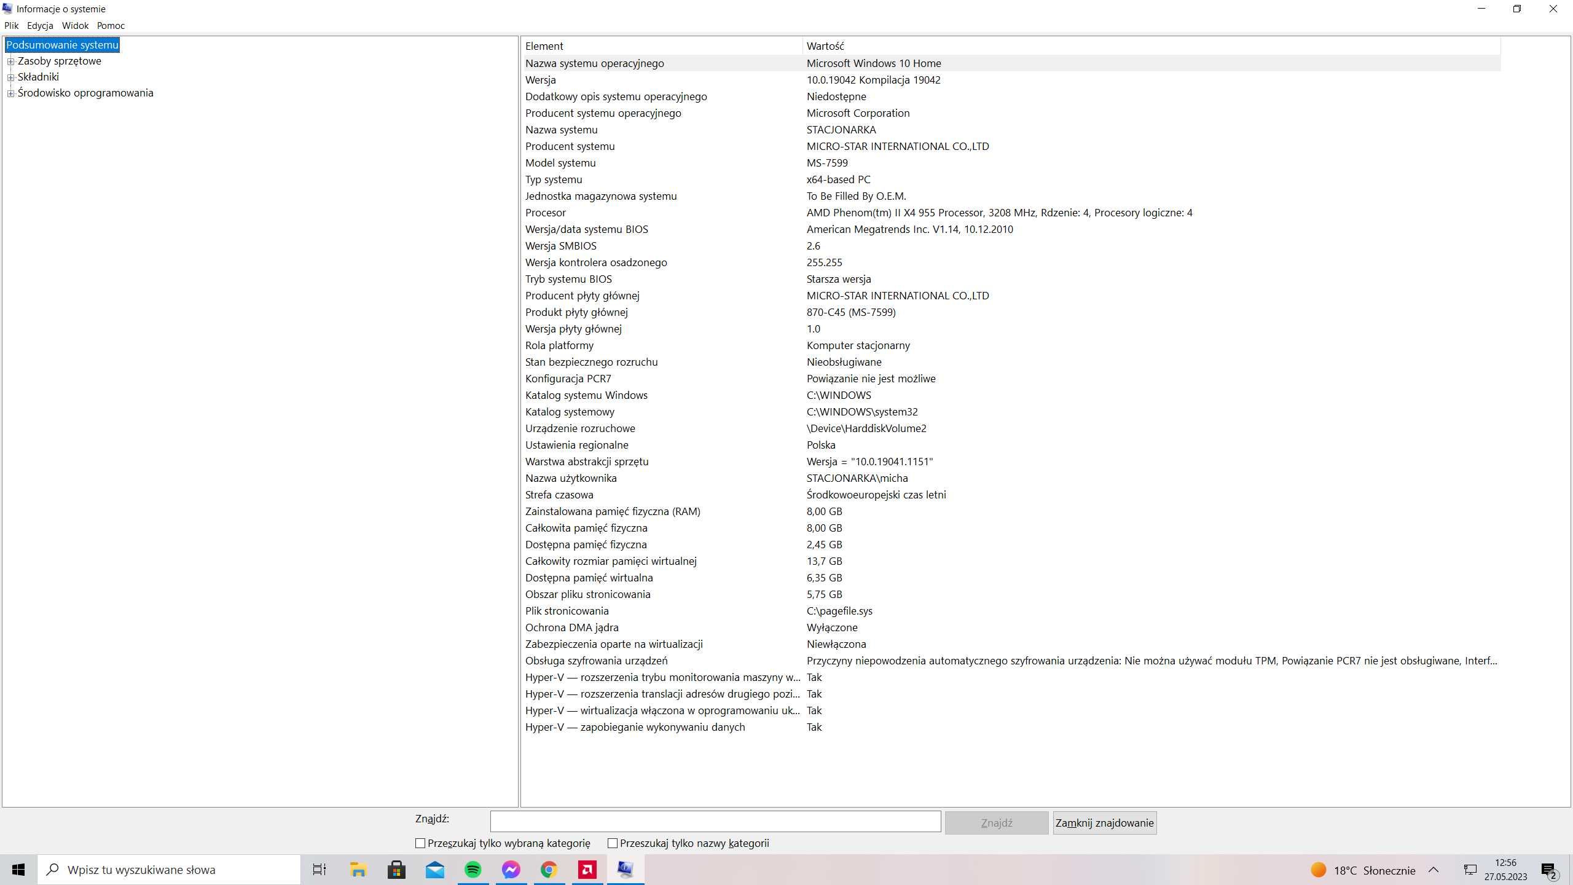Viewport: 1573px width, 885px height.
Task: Click the System Information taskbar icon
Action: click(x=626, y=870)
